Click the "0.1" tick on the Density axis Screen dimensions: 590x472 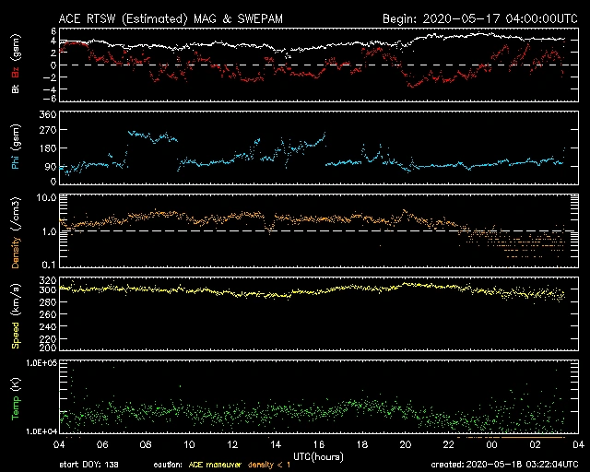[x=49, y=265]
